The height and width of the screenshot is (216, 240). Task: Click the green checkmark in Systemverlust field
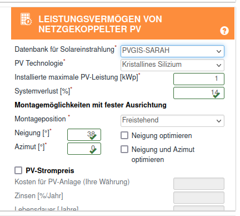[x=216, y=95]
